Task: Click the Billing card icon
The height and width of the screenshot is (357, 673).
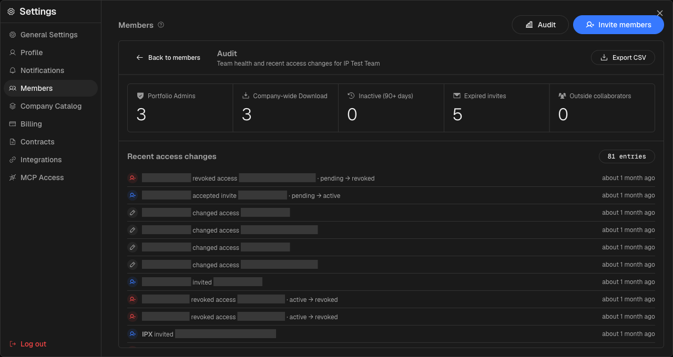Action: (13, 124)
